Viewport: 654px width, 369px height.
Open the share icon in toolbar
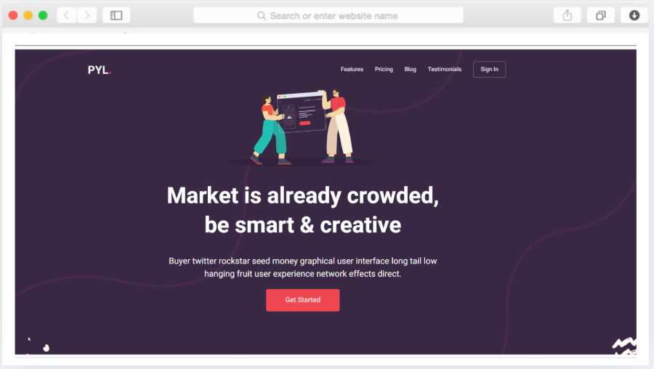[x=568, y=15]
